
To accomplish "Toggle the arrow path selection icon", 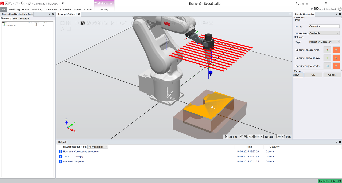I will tap(119, 23).
